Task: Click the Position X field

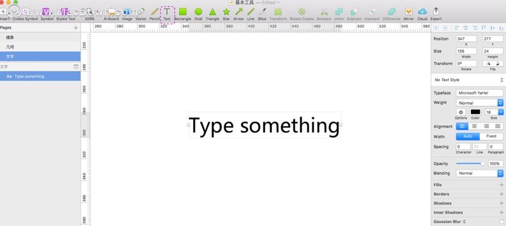Action: [466, 39]
